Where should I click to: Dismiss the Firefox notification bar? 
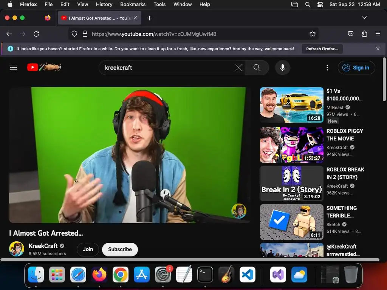point(378,49)
